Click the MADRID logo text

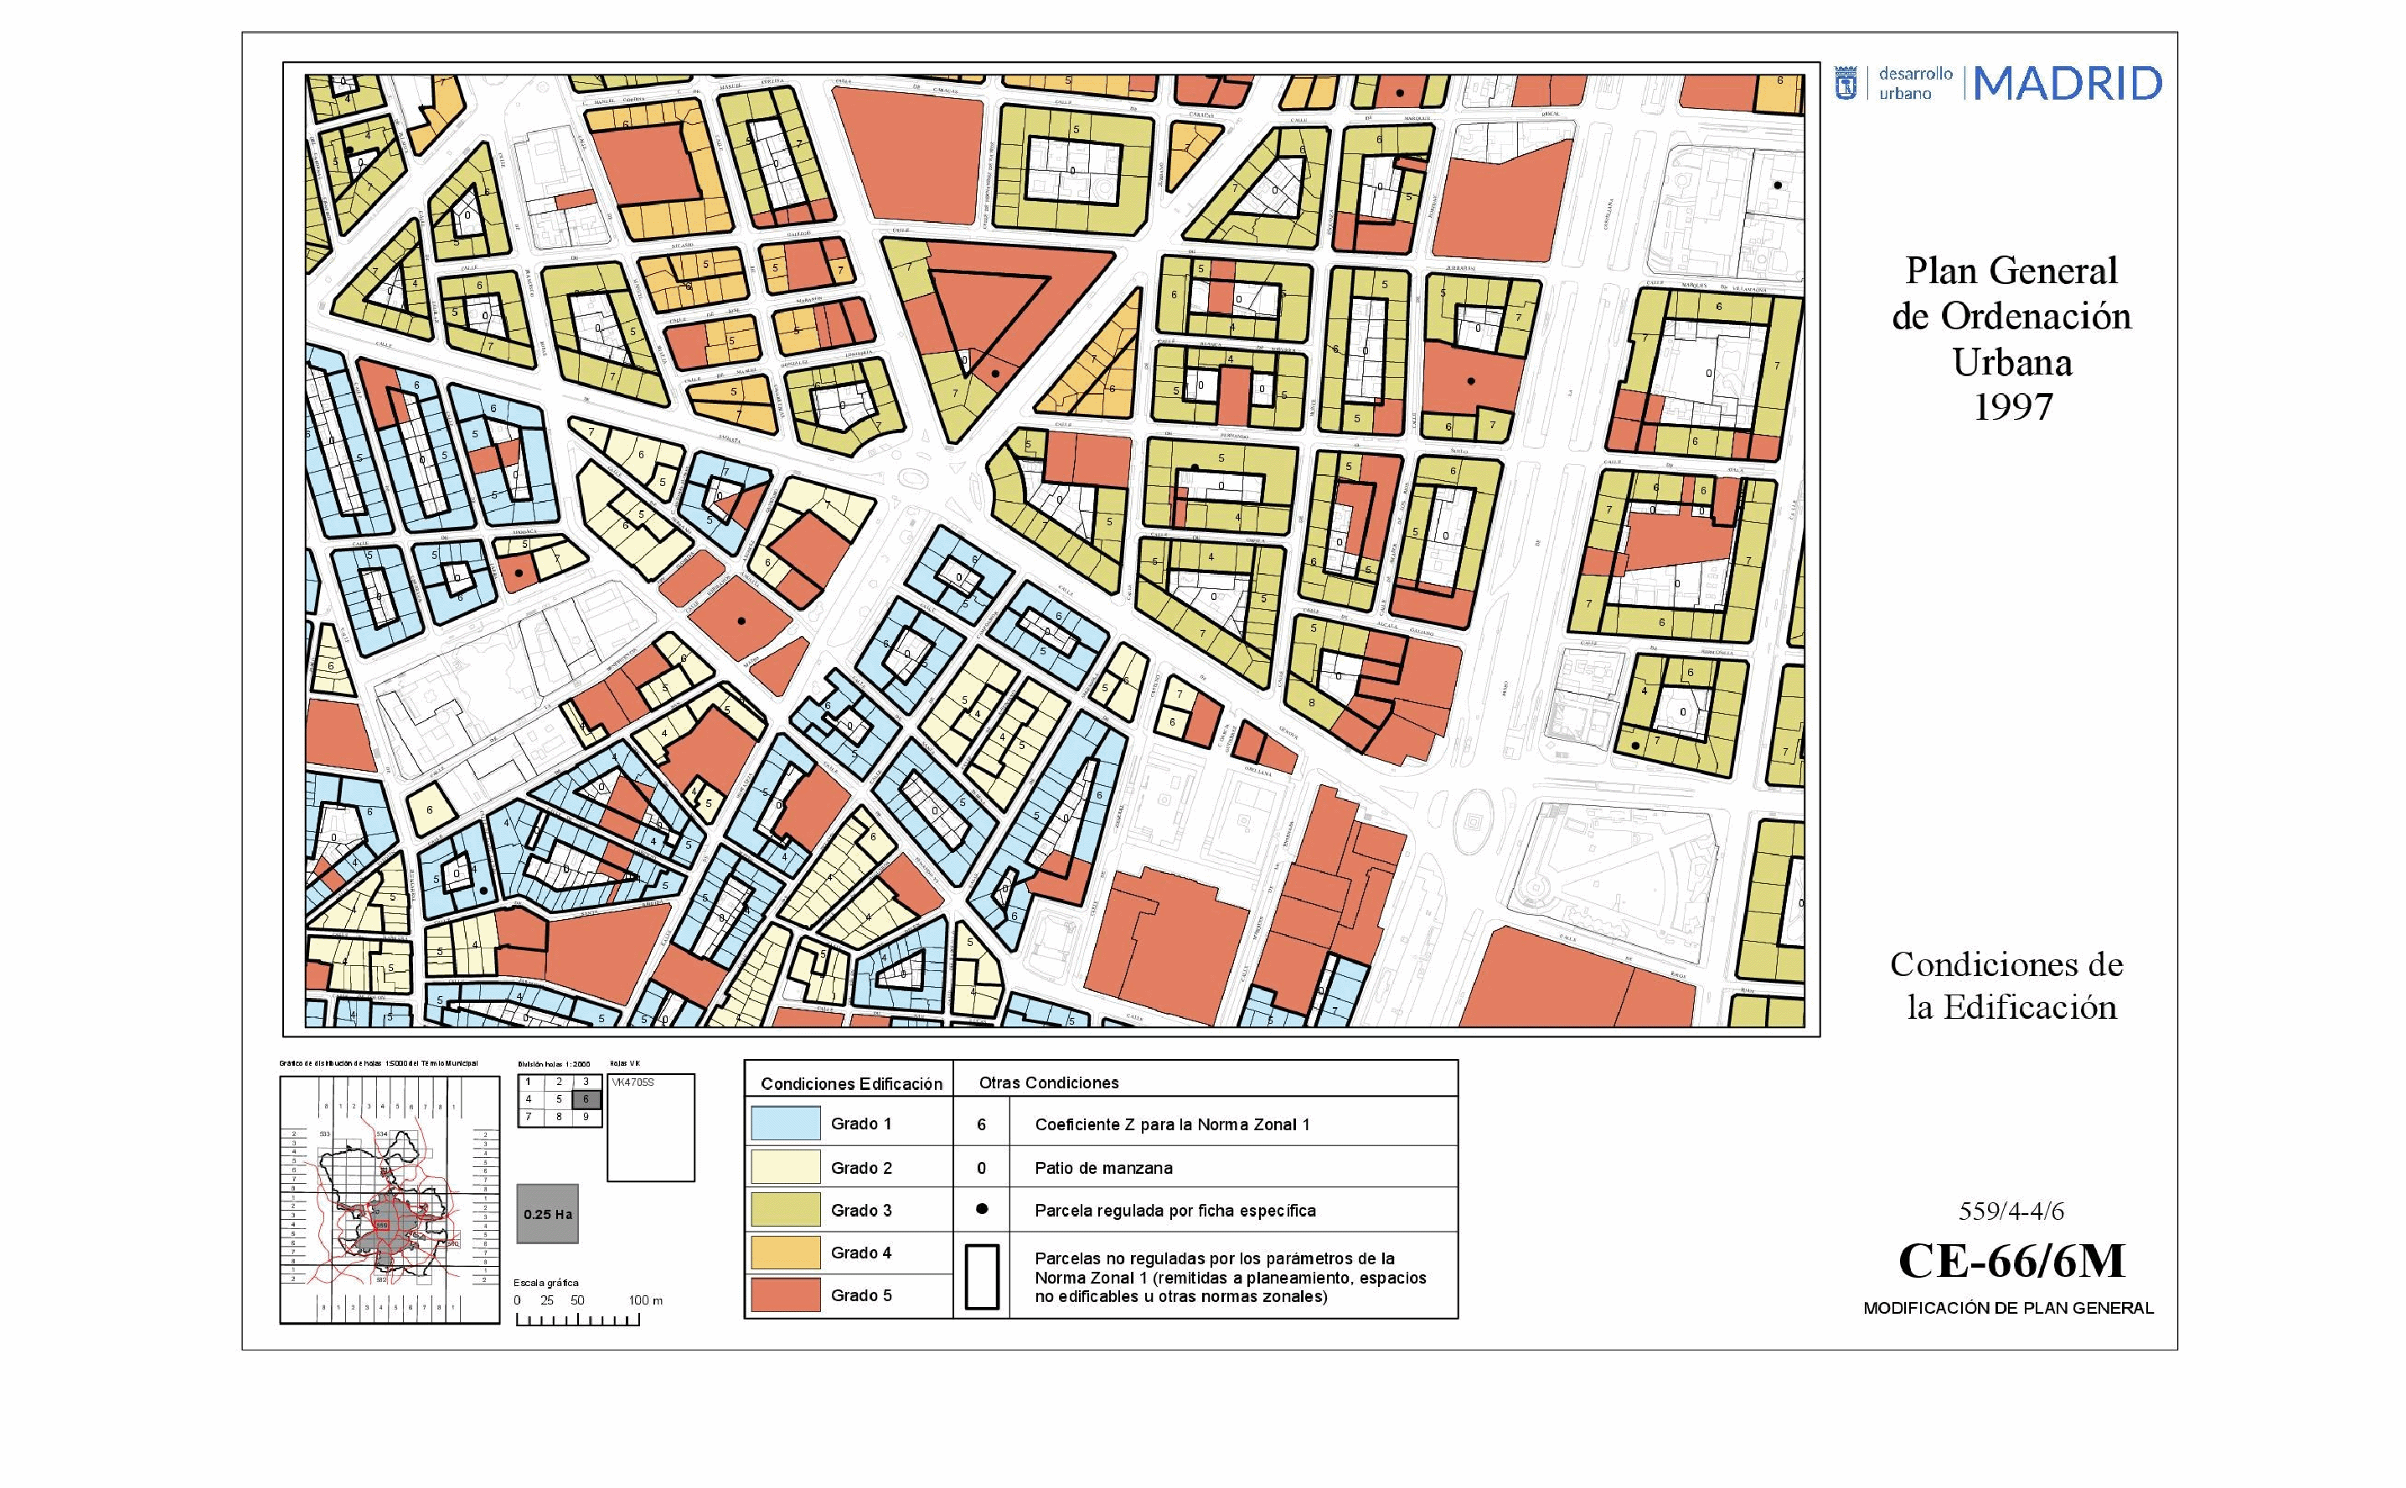click(2068, 84)
